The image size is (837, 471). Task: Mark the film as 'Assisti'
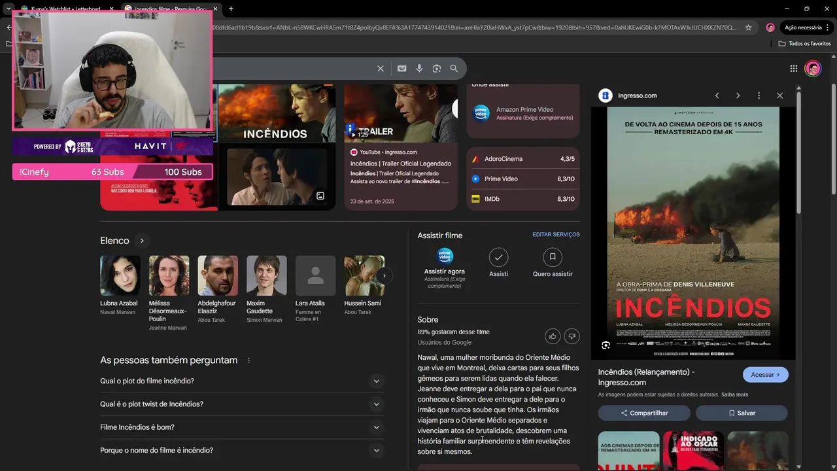click(498, 262)
